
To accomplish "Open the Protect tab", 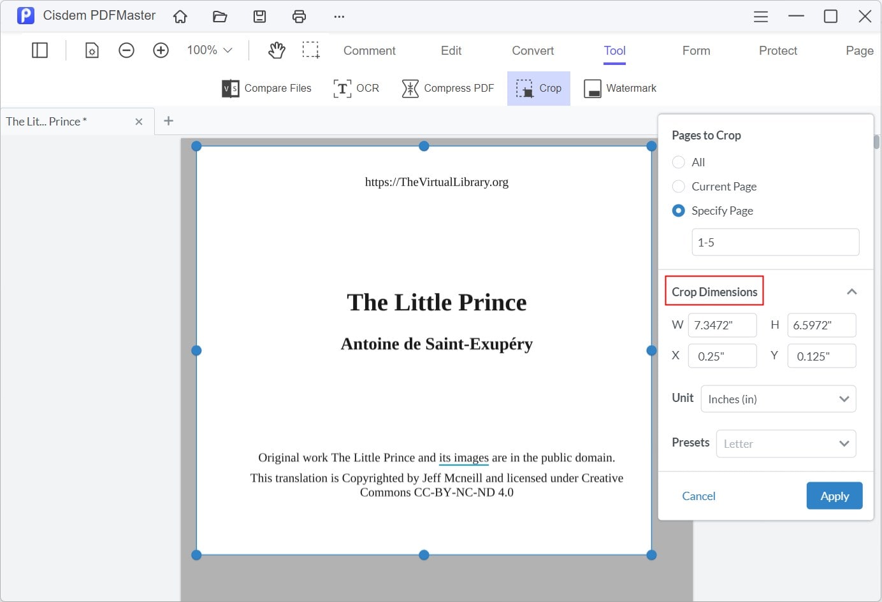I will pyautogui.click(x=777, y=51).
